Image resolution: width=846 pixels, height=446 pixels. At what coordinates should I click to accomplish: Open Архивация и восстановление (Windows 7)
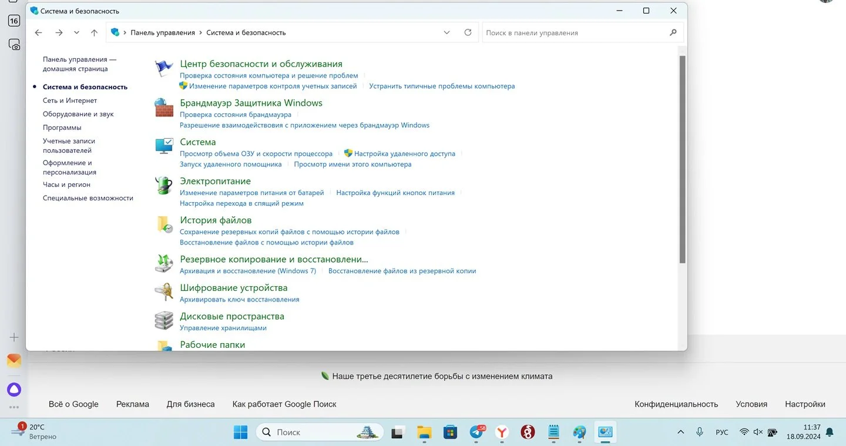(x=248, y=271)
